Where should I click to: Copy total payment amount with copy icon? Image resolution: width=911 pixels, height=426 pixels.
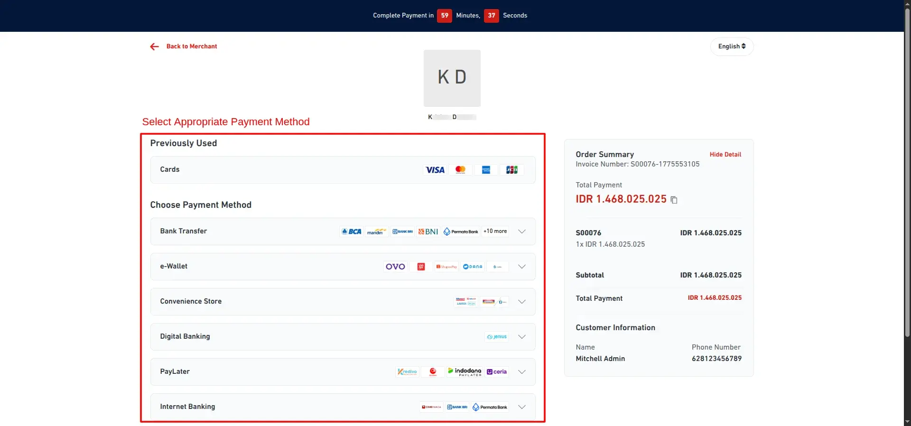[x=674, y=200]
